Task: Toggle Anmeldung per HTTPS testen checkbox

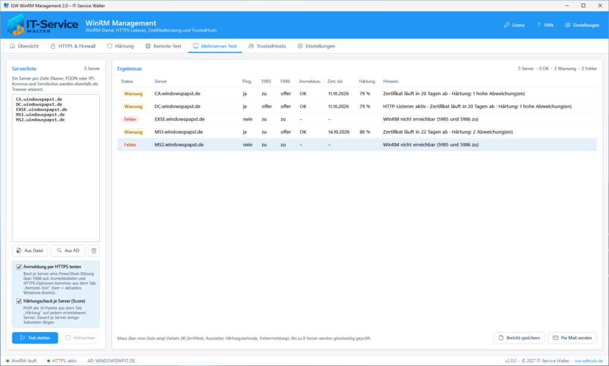Action: point(18,267)
